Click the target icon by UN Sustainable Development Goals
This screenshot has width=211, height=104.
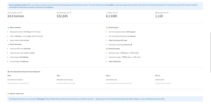click(x=8, y=72)
